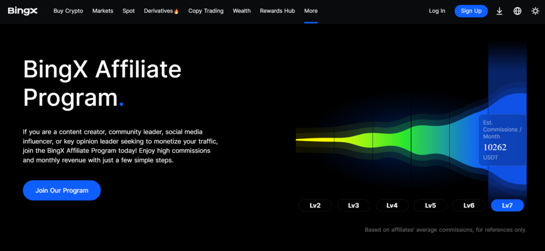The width and height of the screenshot is (545, 251).
Task: Click the USDT label in the commissions card
Action: [490, 158]
